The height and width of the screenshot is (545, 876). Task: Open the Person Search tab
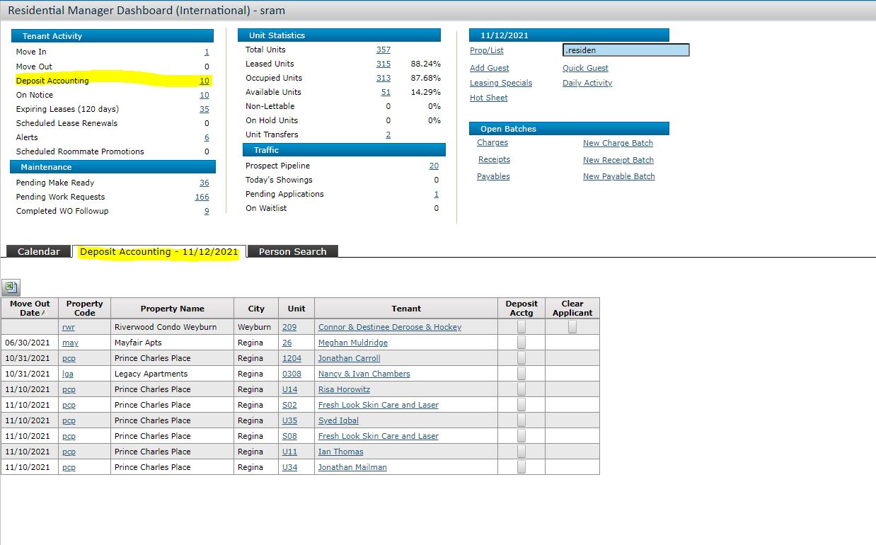(293, 251)
